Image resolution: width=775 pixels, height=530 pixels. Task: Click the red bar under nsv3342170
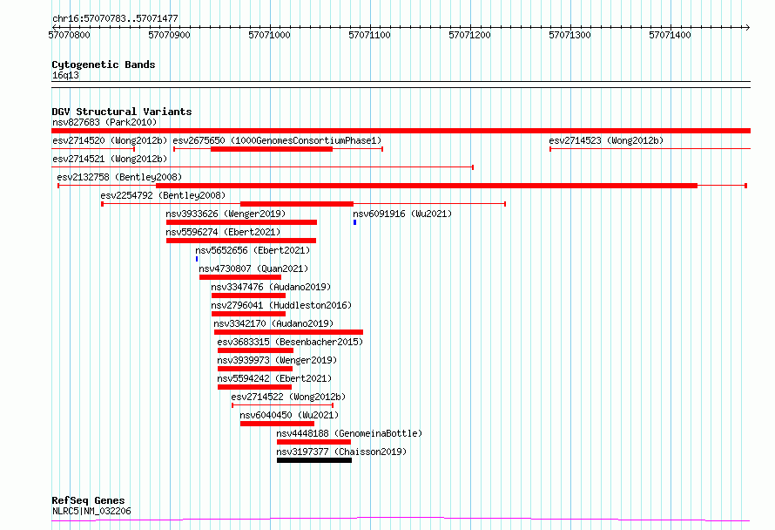coord(288,332)
